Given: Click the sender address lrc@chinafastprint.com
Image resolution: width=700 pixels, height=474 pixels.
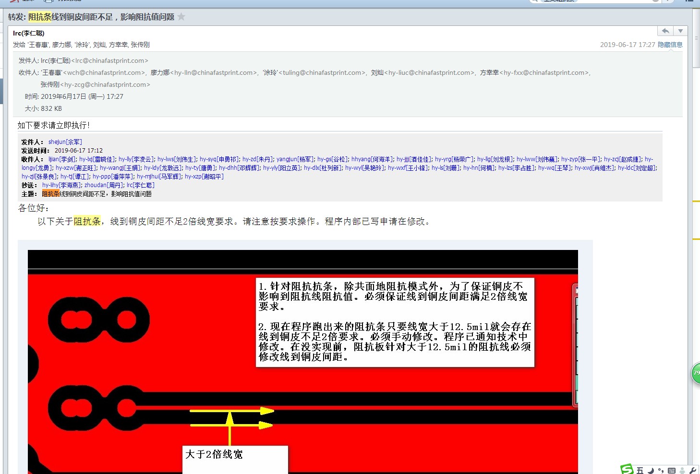Looking at the screenshot, I should (x=110, y=60).
